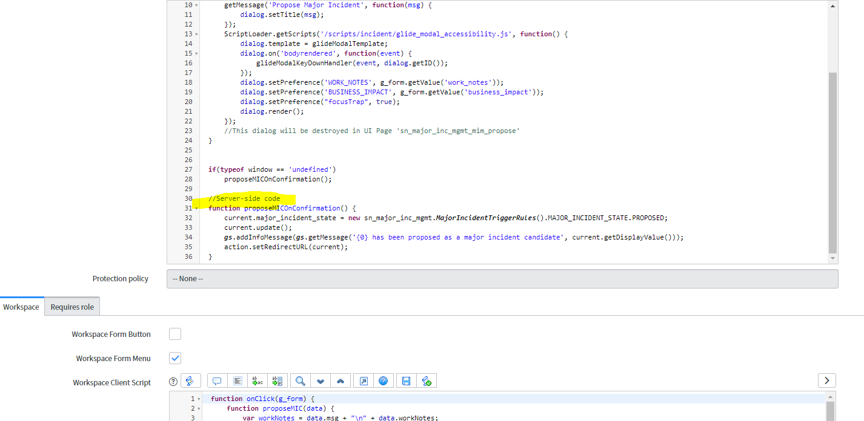Click the save floppy disk icon
Viewport: 864px width, 421px height.
pos(406,381)
